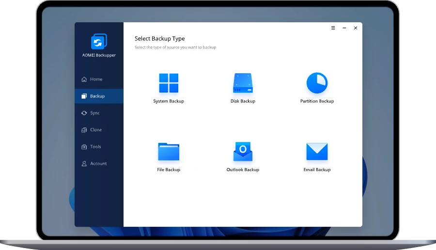Viewport: 436px width, 250px height.
Task: Click the Windows-logo System Backup icon
Action: pyautogui.click(x=169, y=83)
